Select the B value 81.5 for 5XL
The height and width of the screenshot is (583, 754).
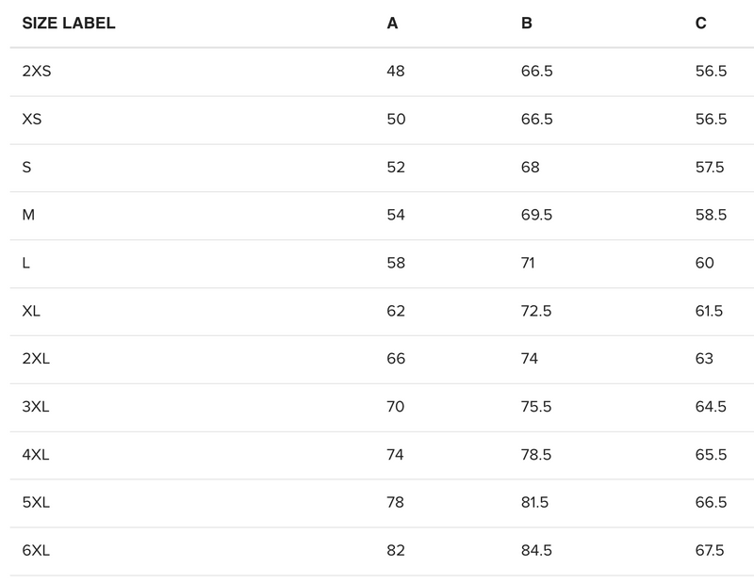535,503
